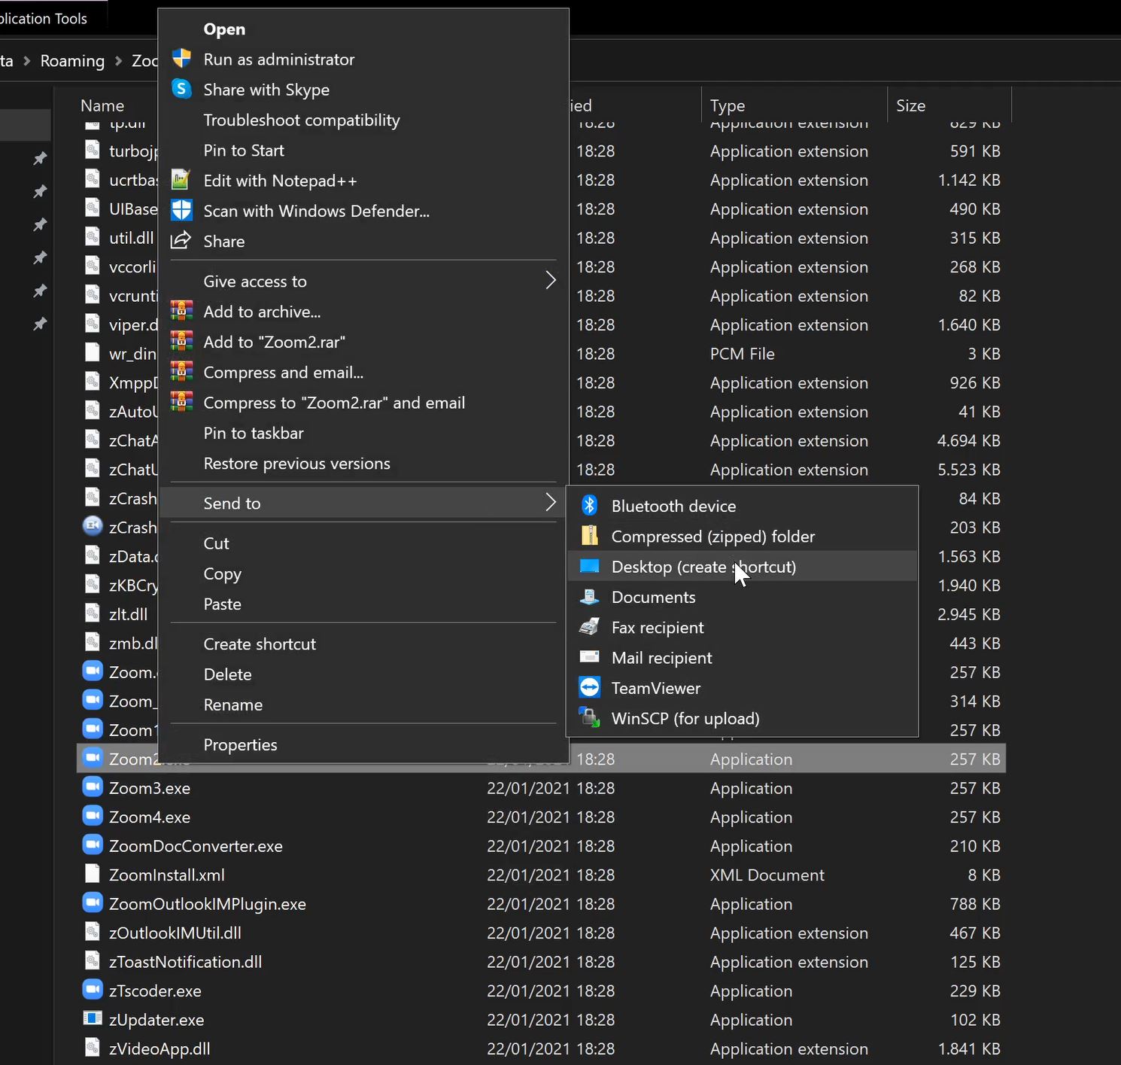Image resolution: width=1121 pixels, height=1065 pixels.
Task: Click the zVideoApp.dll file icon
Action: point(93,1048)
